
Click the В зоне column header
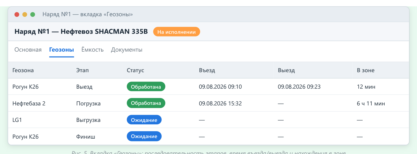[x=366, y=70]
